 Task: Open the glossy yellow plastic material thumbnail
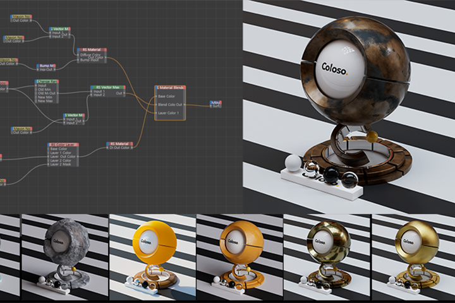(x=153, y=258)
